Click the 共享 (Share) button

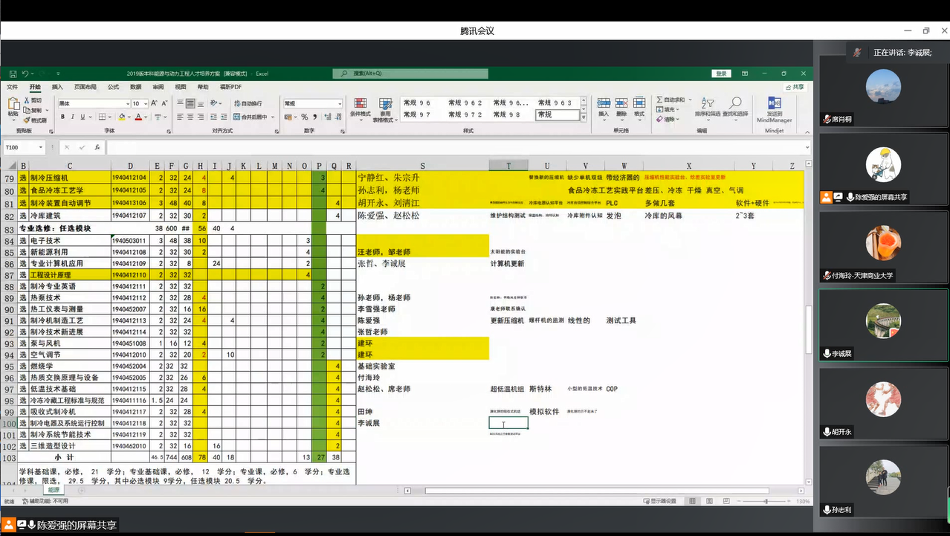click(x=795, y=87)
